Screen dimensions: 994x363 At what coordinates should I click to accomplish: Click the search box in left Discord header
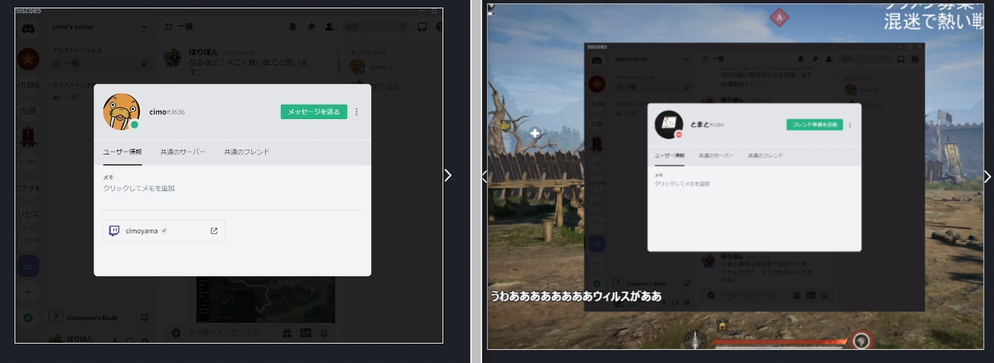[x=375, y=27]
